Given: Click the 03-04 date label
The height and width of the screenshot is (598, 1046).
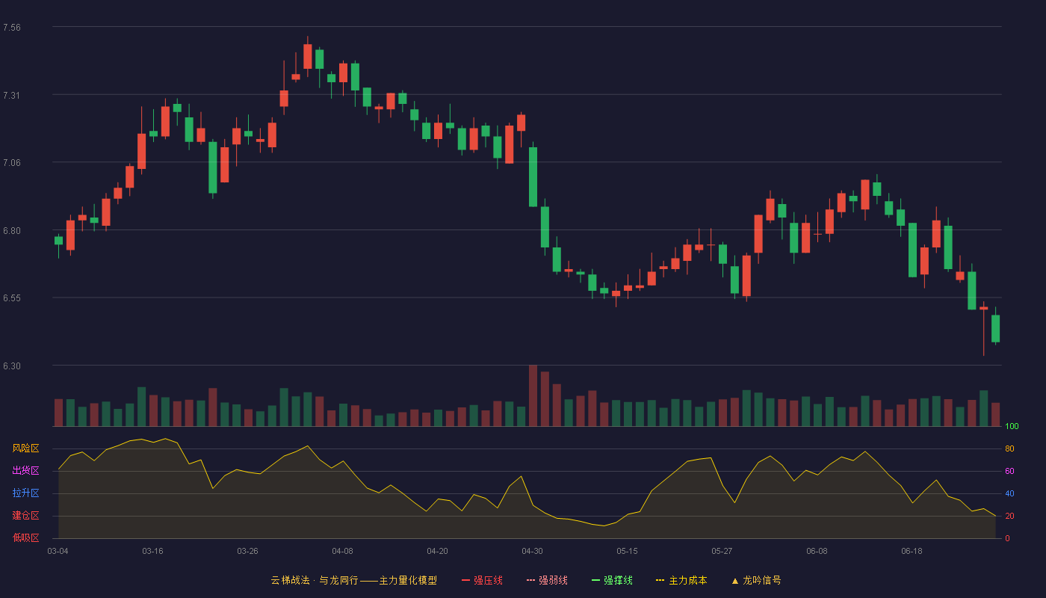Looking at the screenshot, I should [x=58, y=551].
